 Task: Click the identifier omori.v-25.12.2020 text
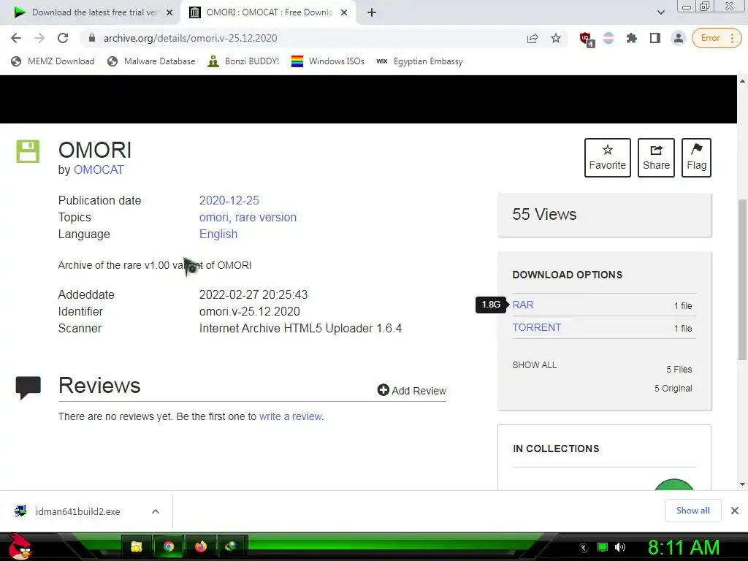point(250,311)
